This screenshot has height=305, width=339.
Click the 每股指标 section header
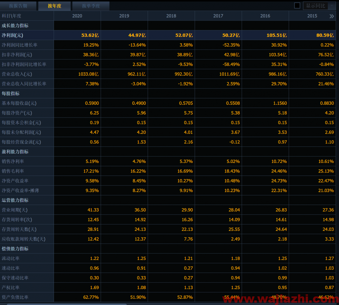(x=11, y=93)
